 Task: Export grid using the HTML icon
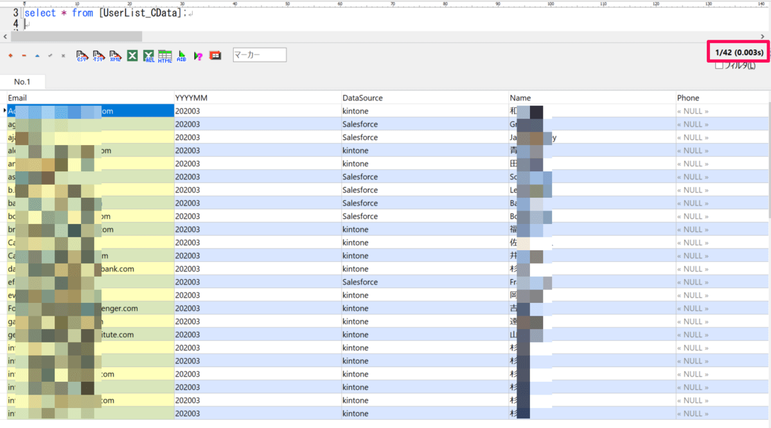coord(165,56)
